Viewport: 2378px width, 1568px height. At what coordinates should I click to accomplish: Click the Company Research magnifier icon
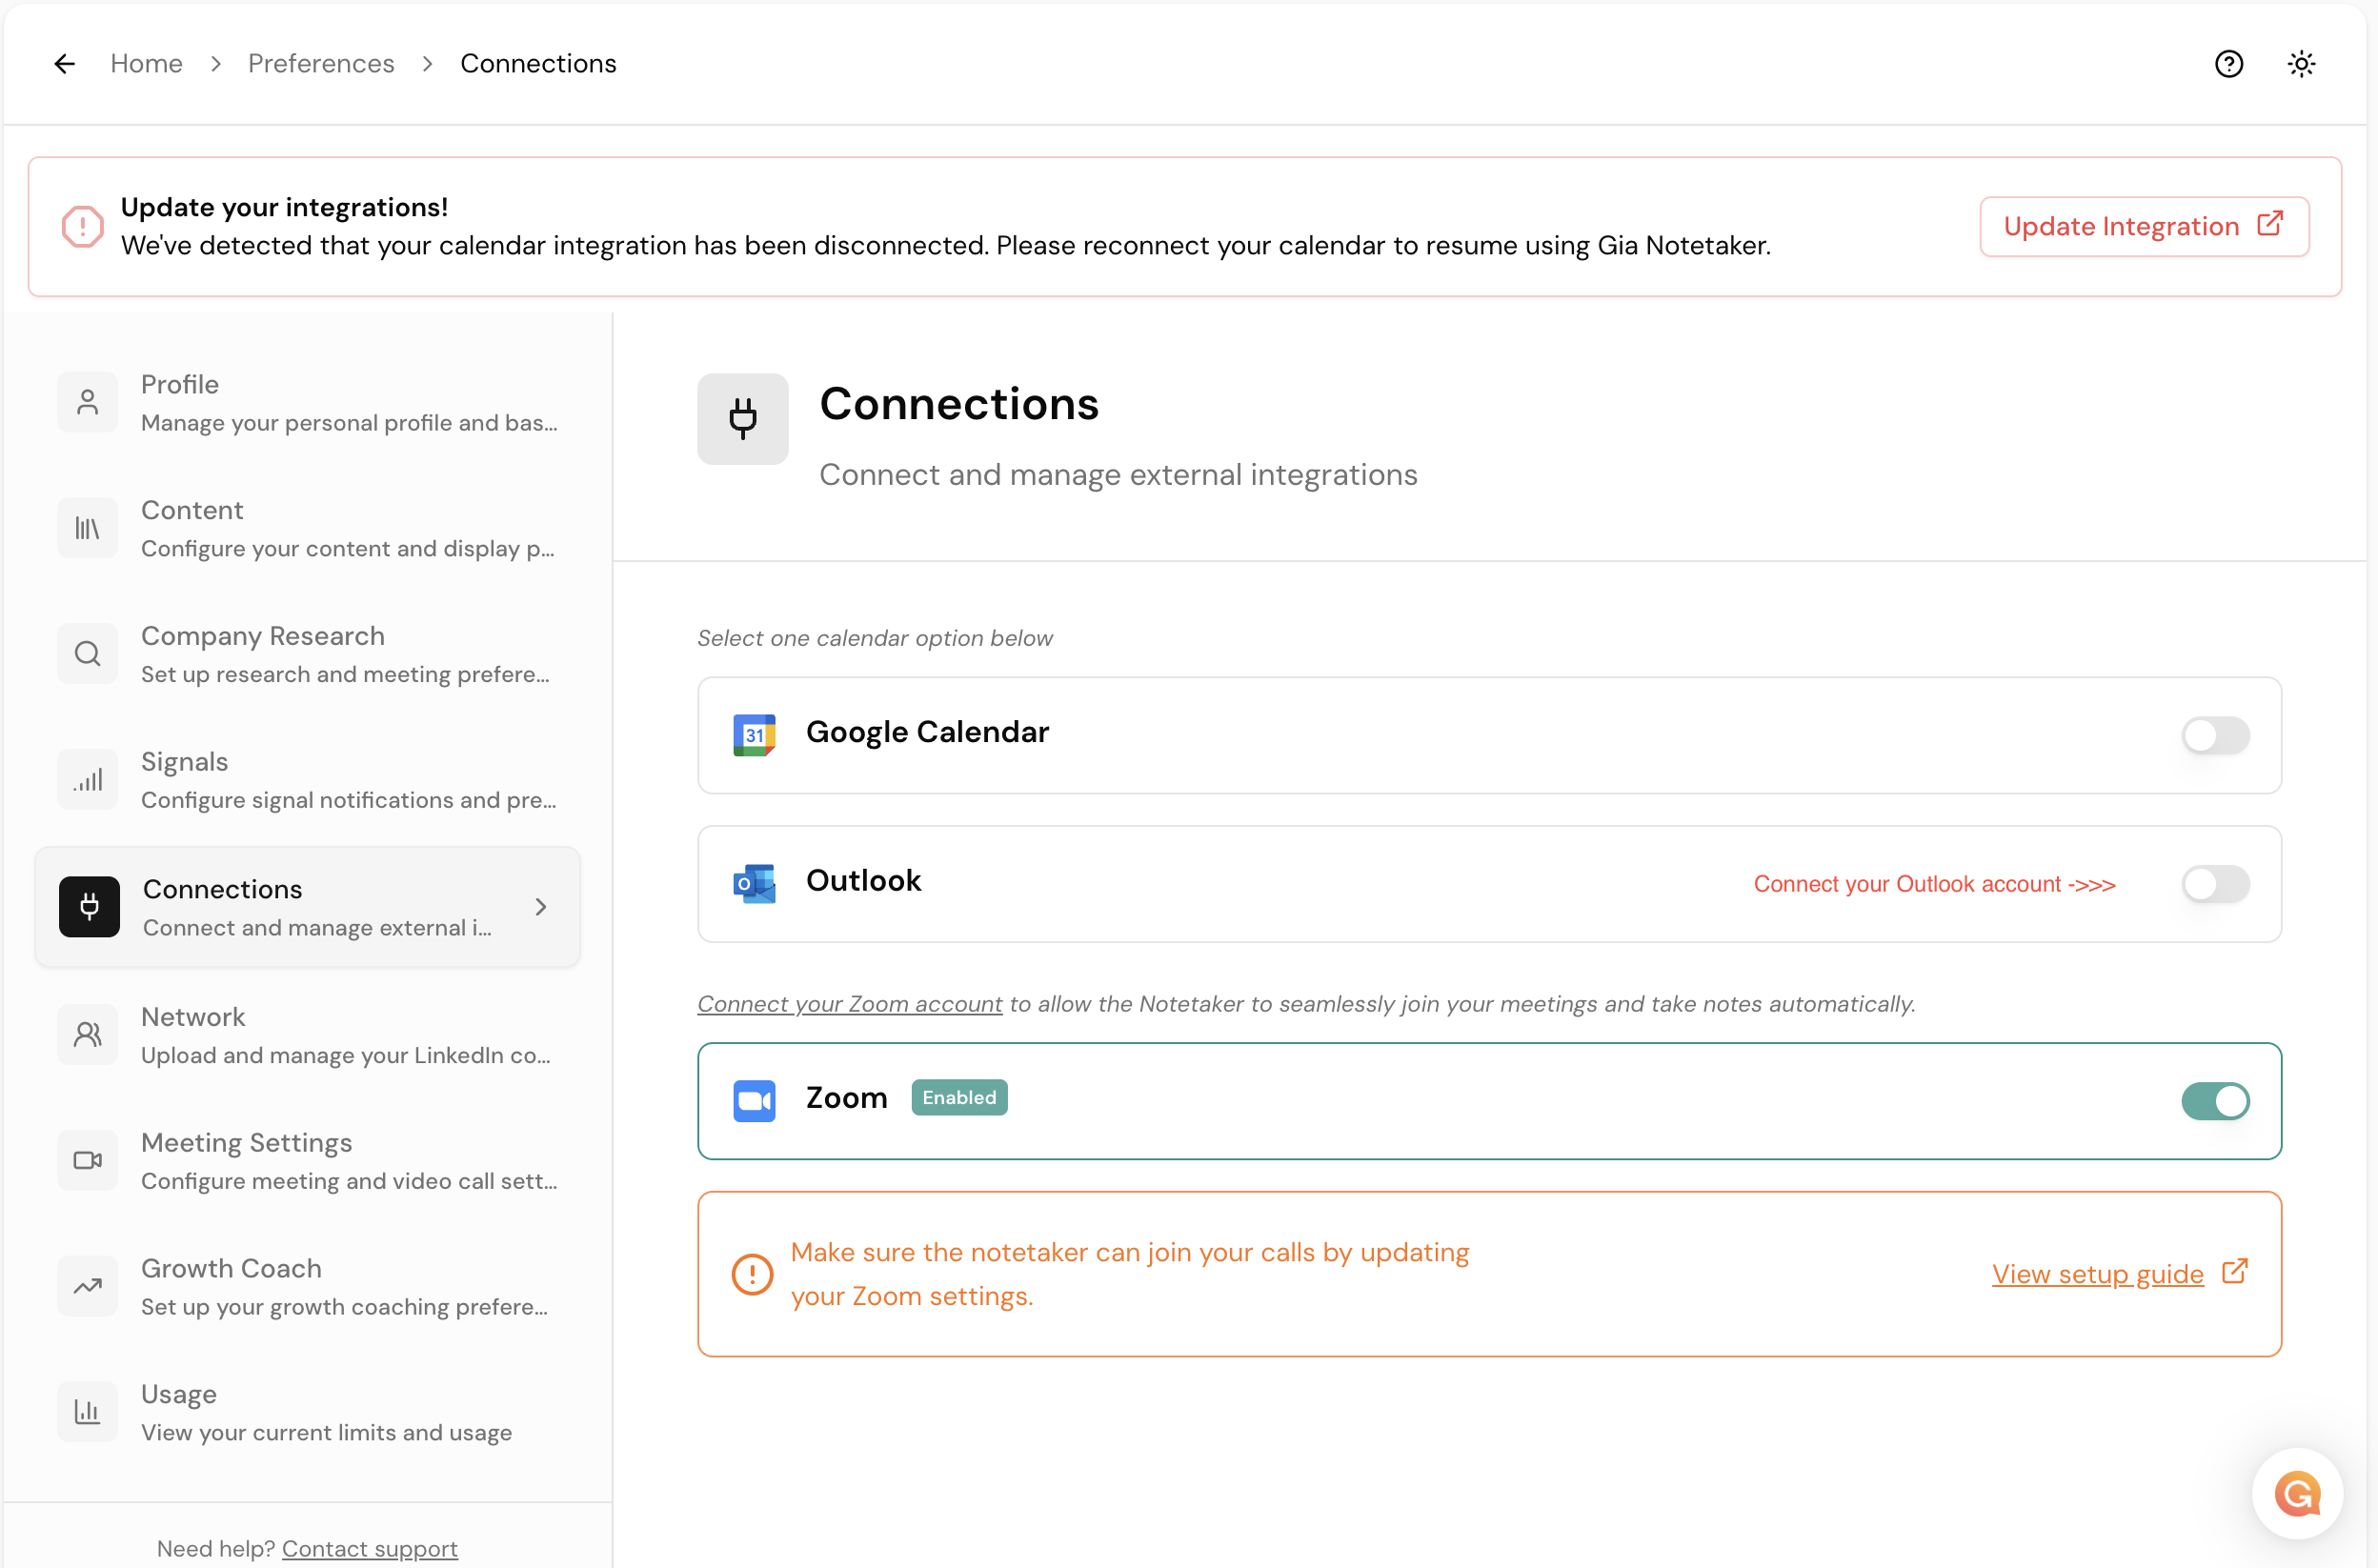[x=87, y=653]
